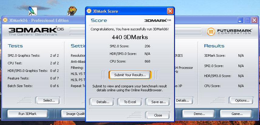Click SM2.0 Score label under Results
The image size is (260, 125).
tap(214, 66)
